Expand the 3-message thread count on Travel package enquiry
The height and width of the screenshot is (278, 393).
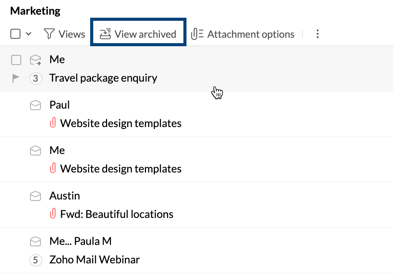coord(35,79)
